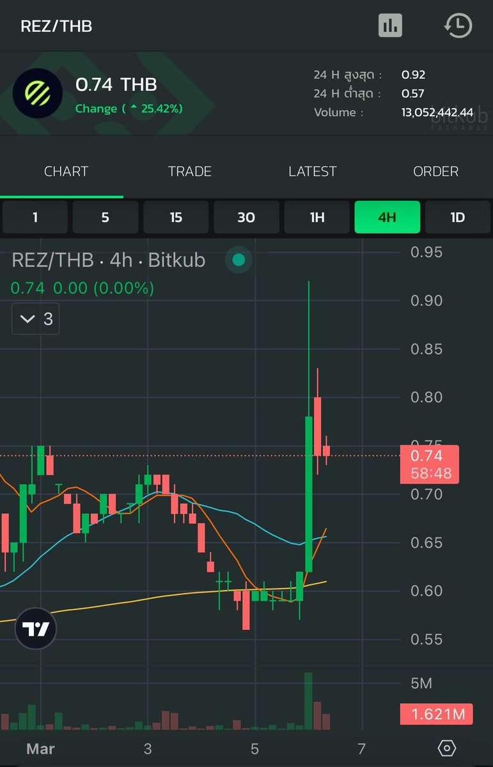Click the TradingView logo badge
493x767 pixels.
36,629
